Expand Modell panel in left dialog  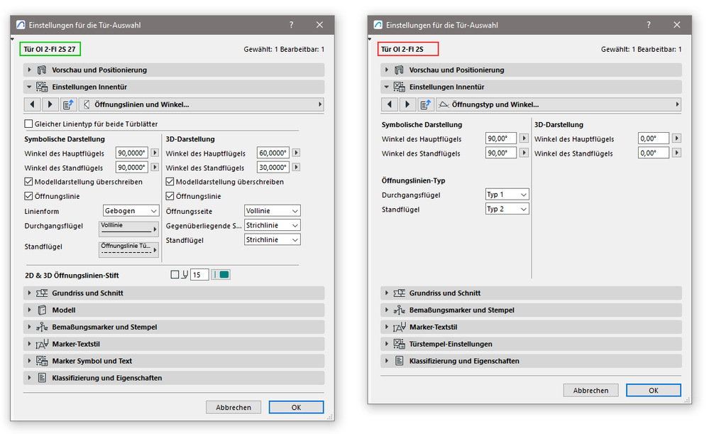point(29,310)
